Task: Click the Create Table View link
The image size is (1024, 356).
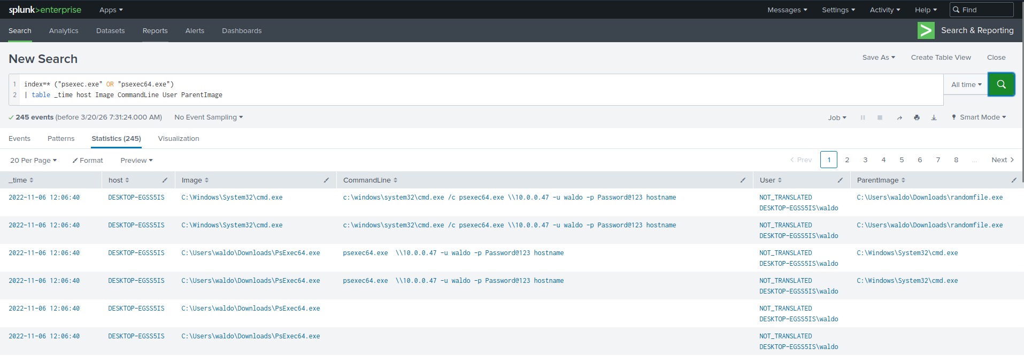Action: pos(941,58)
